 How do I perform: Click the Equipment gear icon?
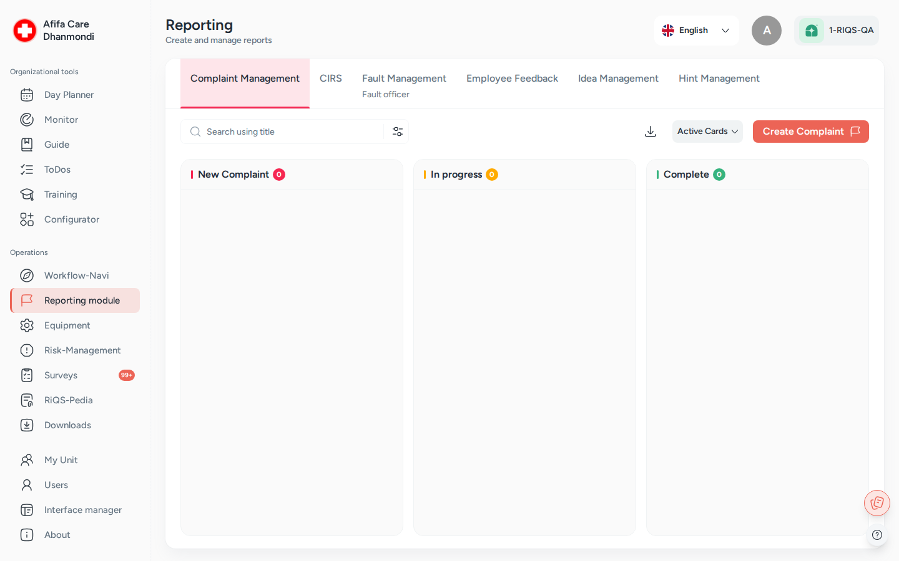tap(27, 325)
